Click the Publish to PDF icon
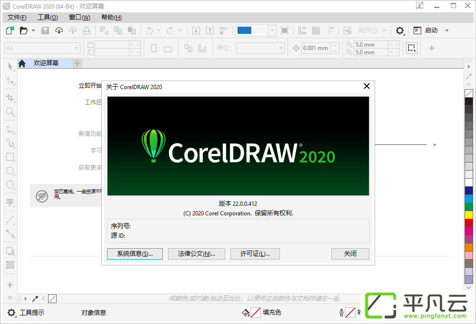476x324 pixels. click(x=223, y=30)
